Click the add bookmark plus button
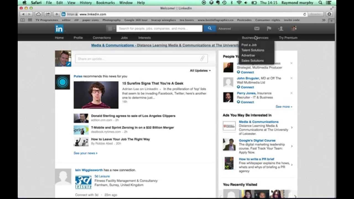Viewport: 354px width, 199px height. (57, 14)
